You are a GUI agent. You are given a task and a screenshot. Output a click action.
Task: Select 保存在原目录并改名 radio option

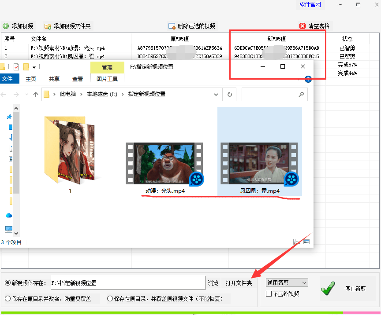click(x=7, y=299)
